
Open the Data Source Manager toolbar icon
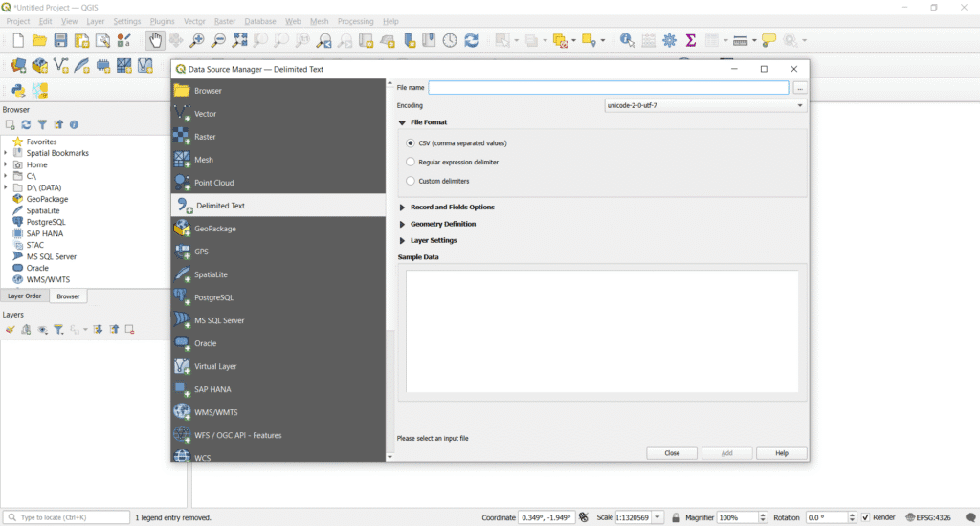(18, 65)
